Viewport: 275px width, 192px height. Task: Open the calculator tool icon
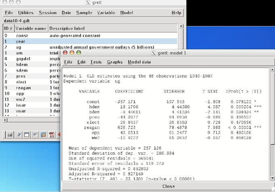coord(10,134)
